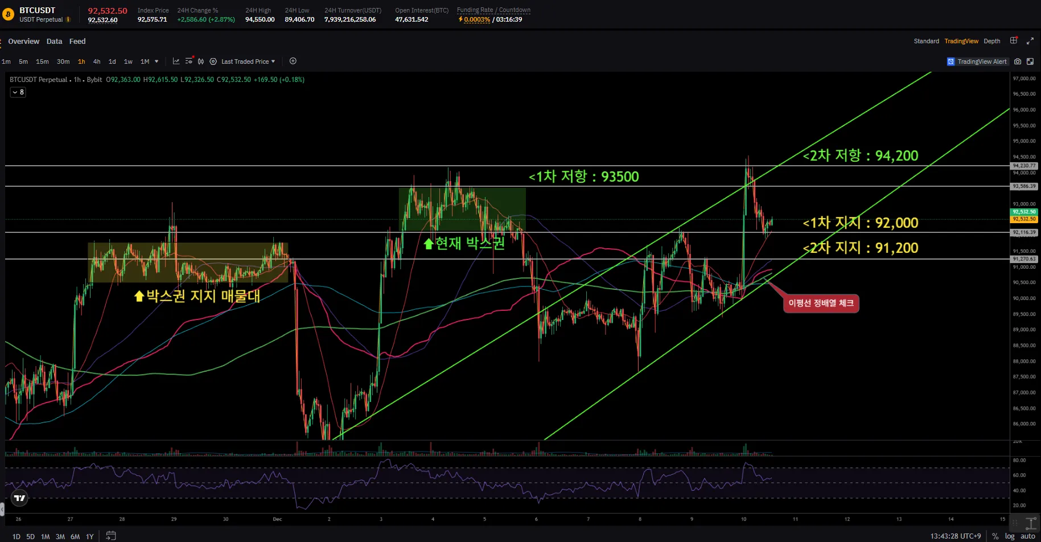
Task: Click the Go to date calendar icon
Action: (x=111, y=536)
